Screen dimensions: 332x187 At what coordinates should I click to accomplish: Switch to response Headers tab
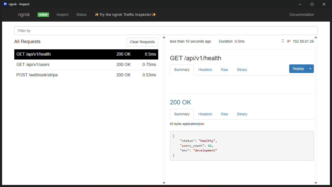(205, 114)
